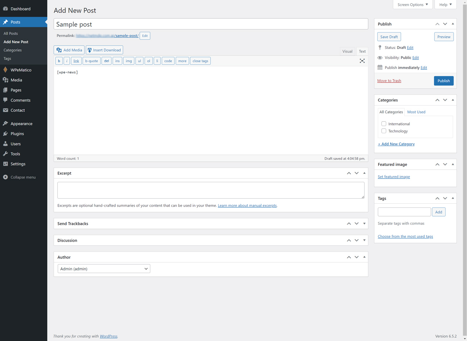Click the Preview button
The height and width of the screenshot is (341, 467).
click(444, 37)
